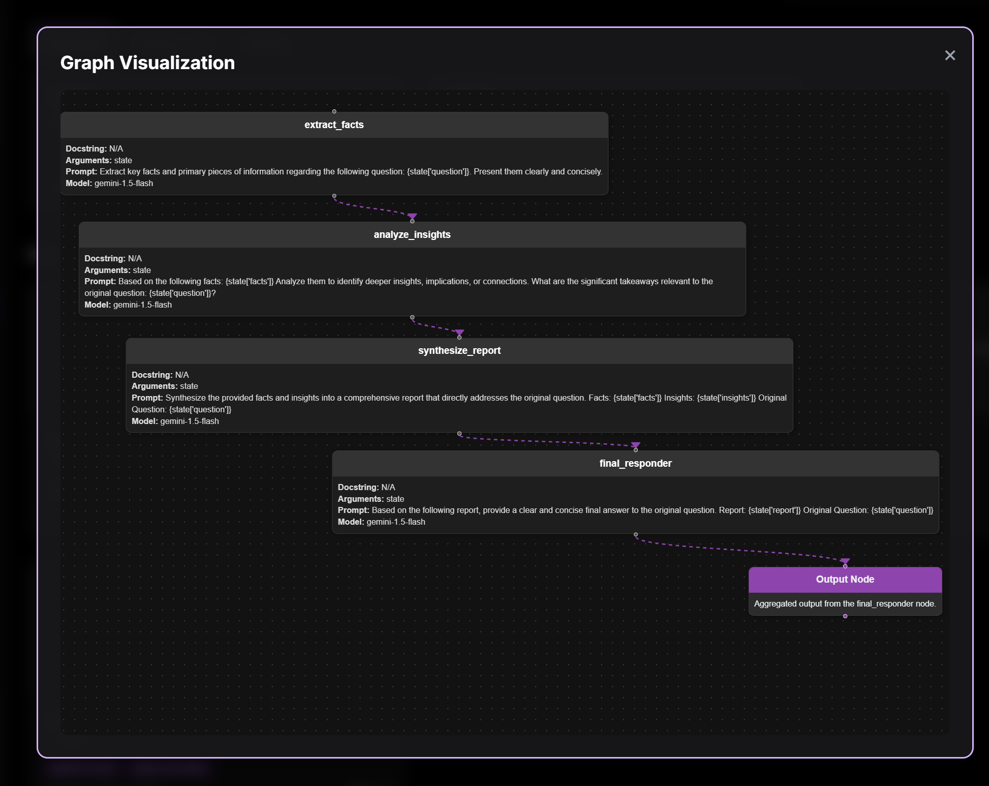The image size is (989, 786).
Task: Click bottom handle of Output Node
Action: click(x=845, y=616)
